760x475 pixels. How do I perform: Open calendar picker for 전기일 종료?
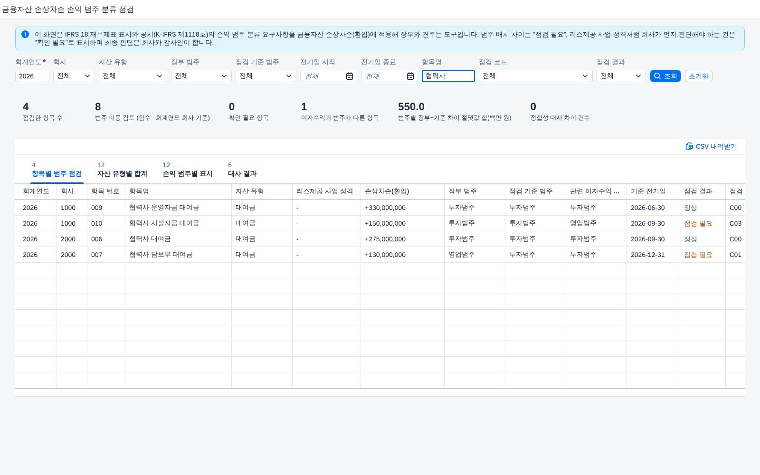410,76
